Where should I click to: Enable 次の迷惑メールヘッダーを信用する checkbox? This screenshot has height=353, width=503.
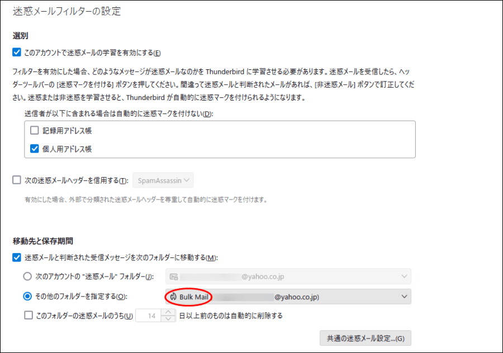click(x=17, y=180)
